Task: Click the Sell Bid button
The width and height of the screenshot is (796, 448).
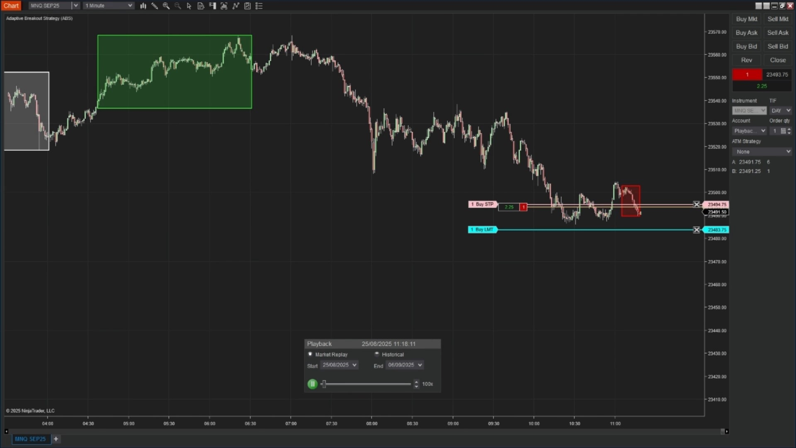Action: tap(778, 46)
